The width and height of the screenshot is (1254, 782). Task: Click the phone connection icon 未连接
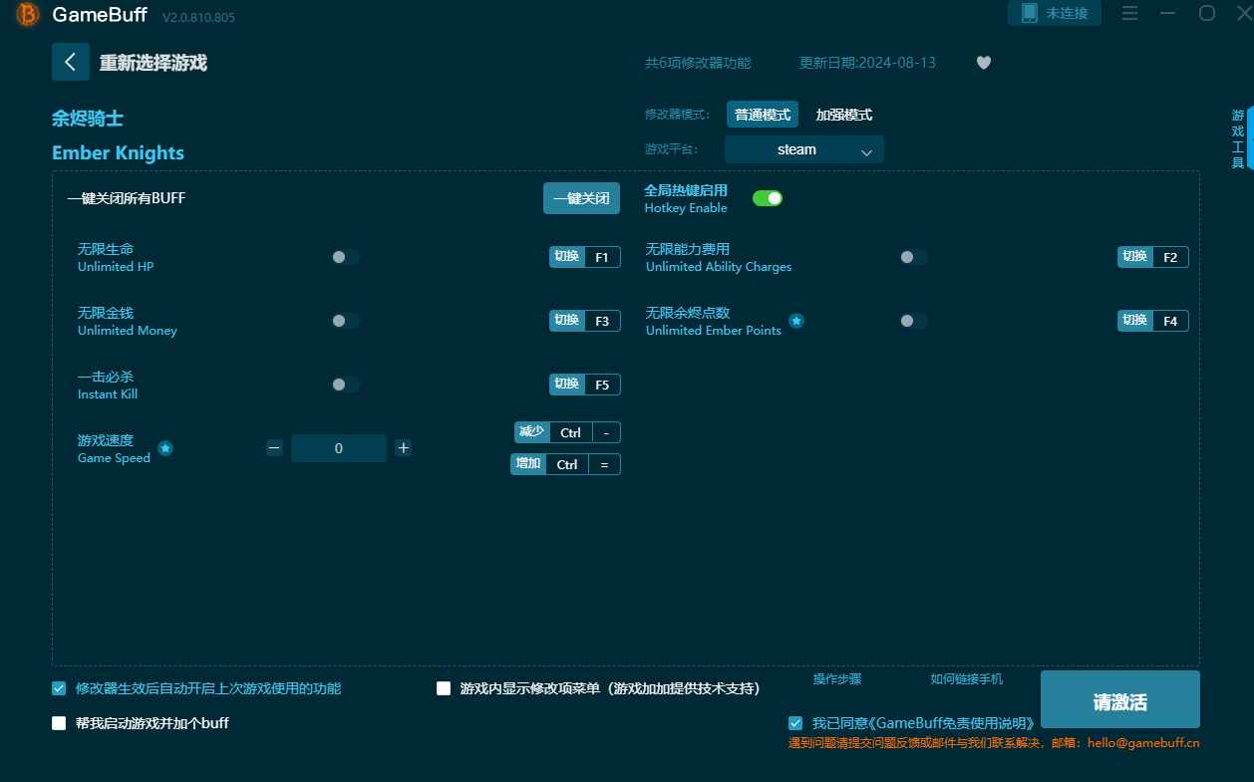1055,13
